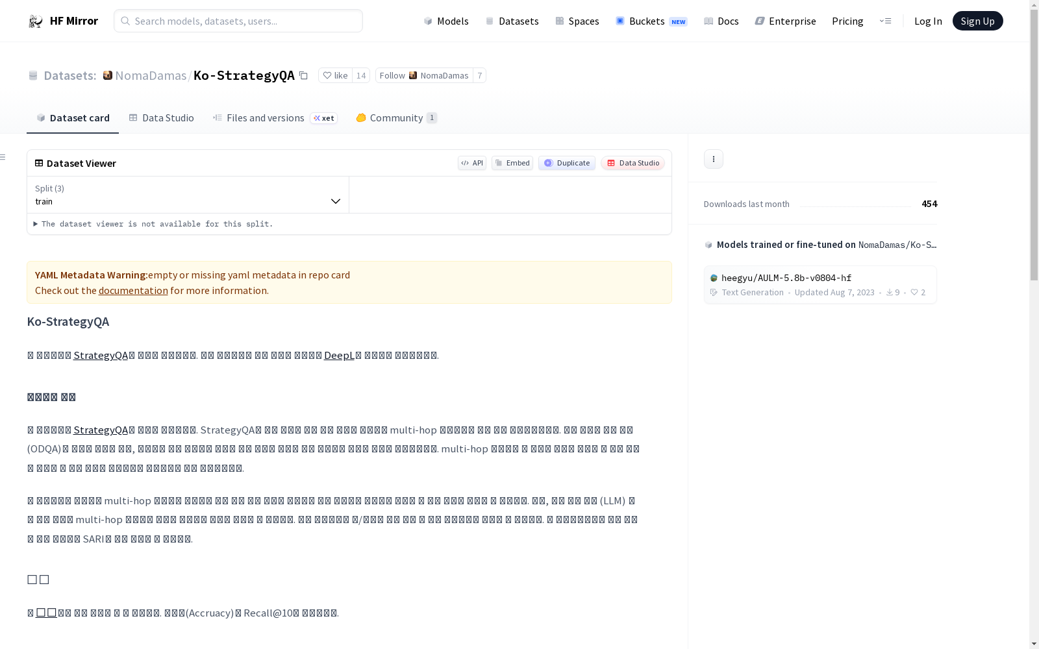Like the dataset with the heart button
The image size is (1039, 649).
[x=335, y=75]
